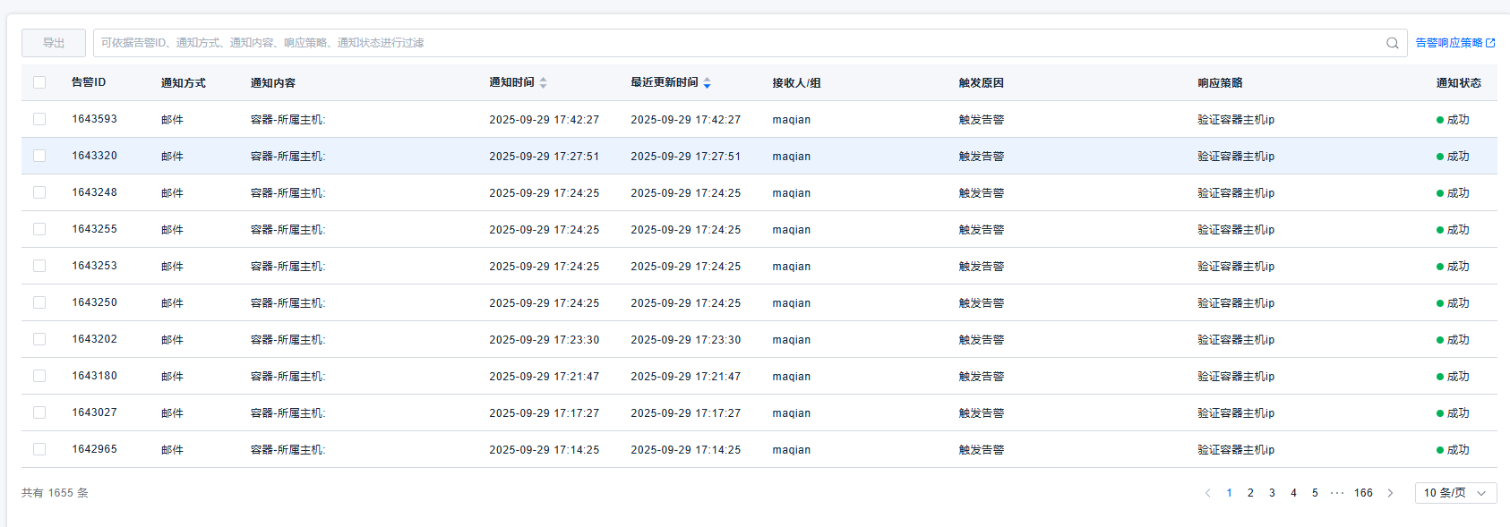Click the 导出 export button
Screen dimensions: 1510x527
click(x=54, y=43)
